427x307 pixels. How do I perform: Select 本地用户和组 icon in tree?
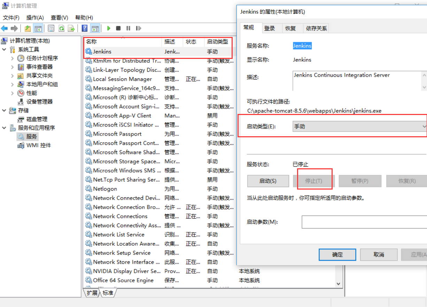click(x=21, y=84)
